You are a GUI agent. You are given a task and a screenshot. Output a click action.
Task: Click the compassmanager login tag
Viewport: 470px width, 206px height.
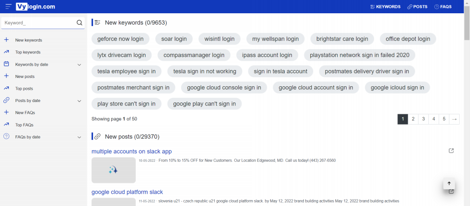194,55
